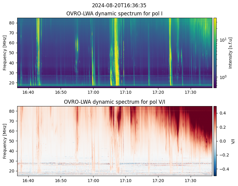Click the Frequency [MHz] label of the bottom plot
This screenshot has height=186, width=238.
pyautogui.click(x=5, y=141)
